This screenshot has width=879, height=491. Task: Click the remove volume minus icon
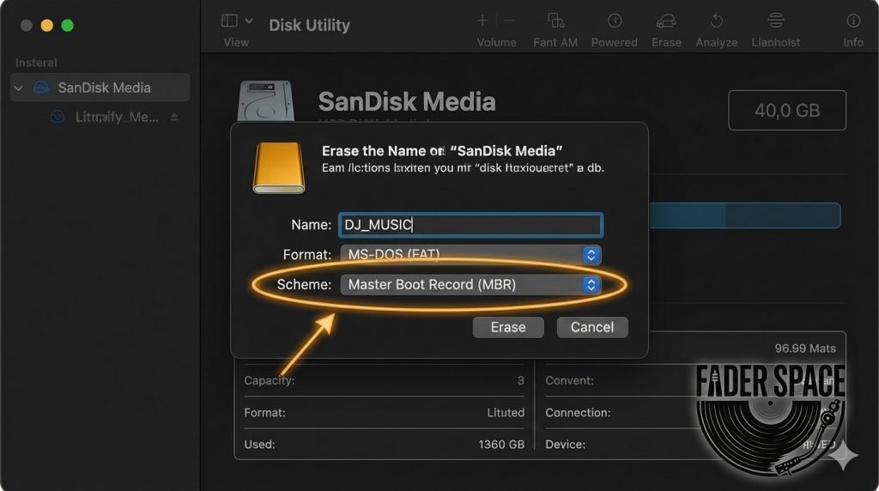(509, 21)
